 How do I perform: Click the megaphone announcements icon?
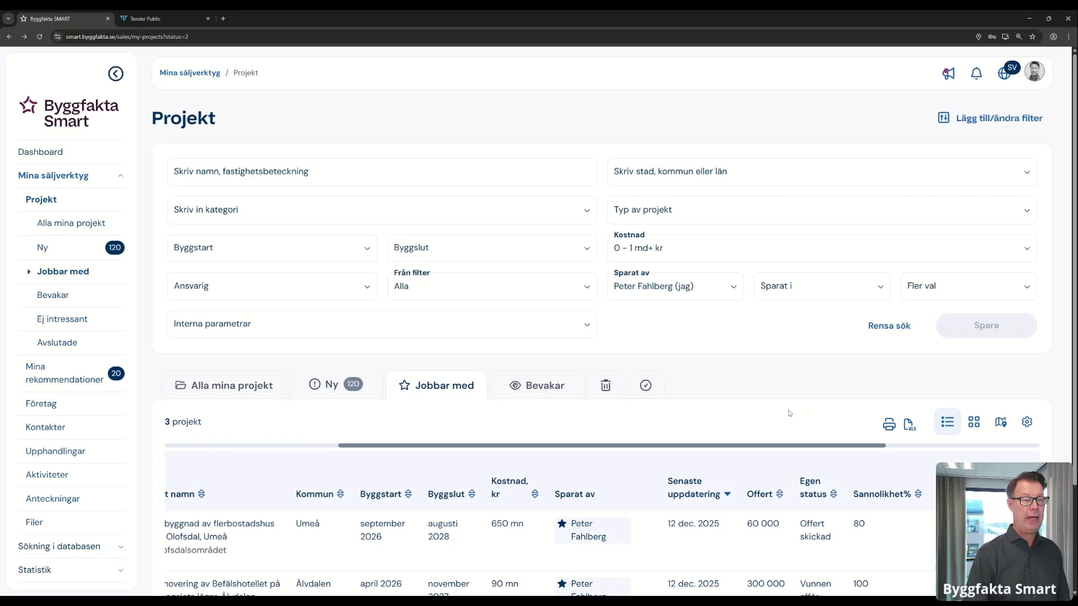coord(948,74)
